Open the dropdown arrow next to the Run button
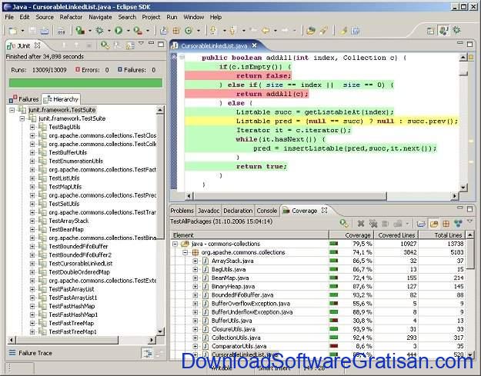Viewport: 481px width, 376px height. tap(129, 31)
